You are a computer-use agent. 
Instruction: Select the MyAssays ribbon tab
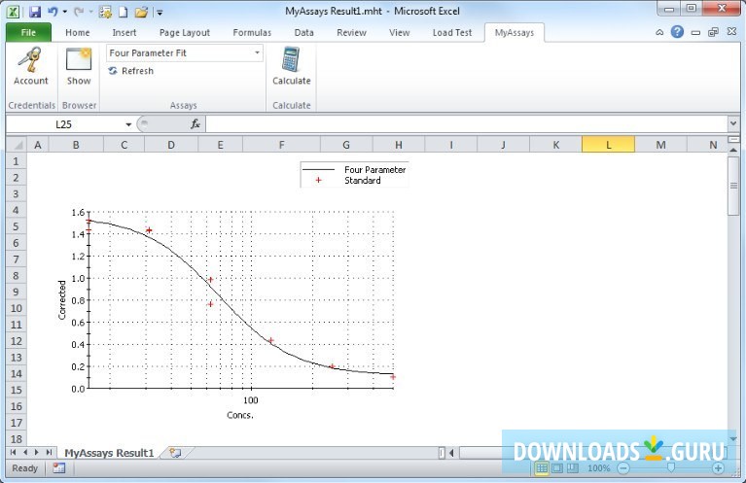[x=515, y=33]
